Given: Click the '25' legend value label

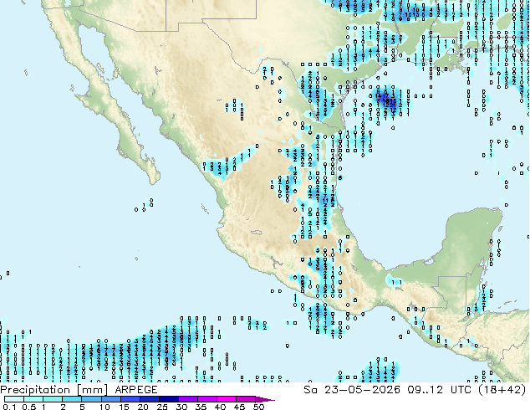Looking at the screenshot, I should click(162, 407).
